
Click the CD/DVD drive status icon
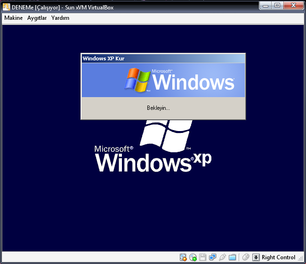[x=193, y=257]
